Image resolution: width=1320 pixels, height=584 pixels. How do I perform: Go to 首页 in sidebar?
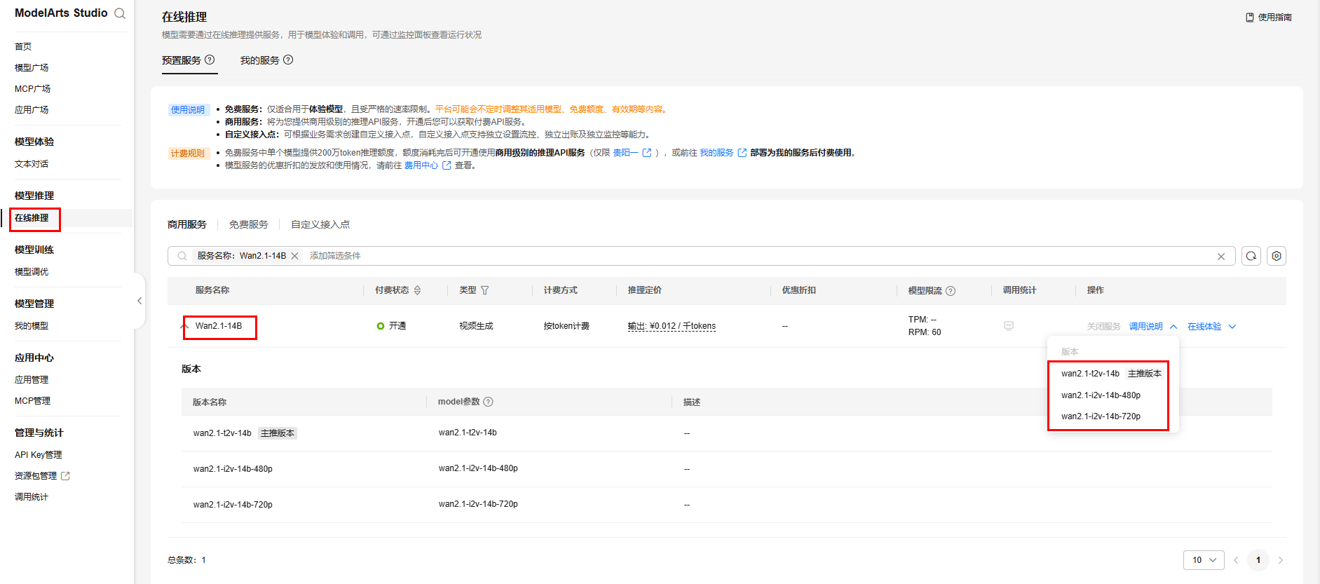coord(23,47)
